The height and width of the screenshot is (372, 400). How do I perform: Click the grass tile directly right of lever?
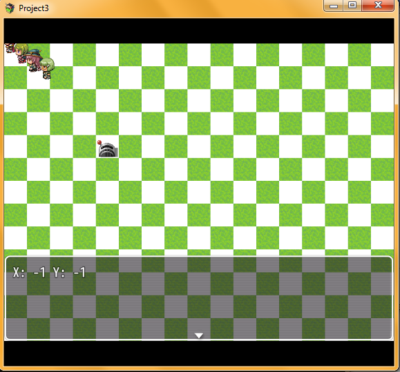(x=130, y=146)
